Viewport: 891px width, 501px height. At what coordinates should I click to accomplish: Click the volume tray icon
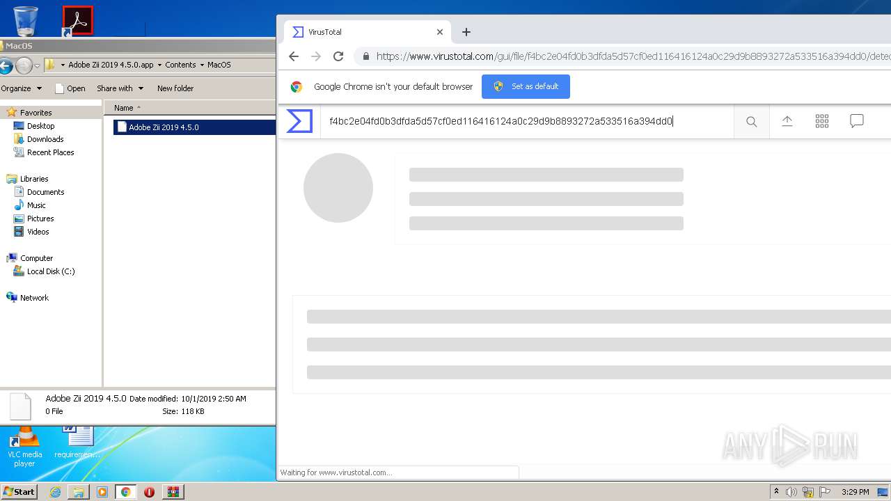[791, 492]
